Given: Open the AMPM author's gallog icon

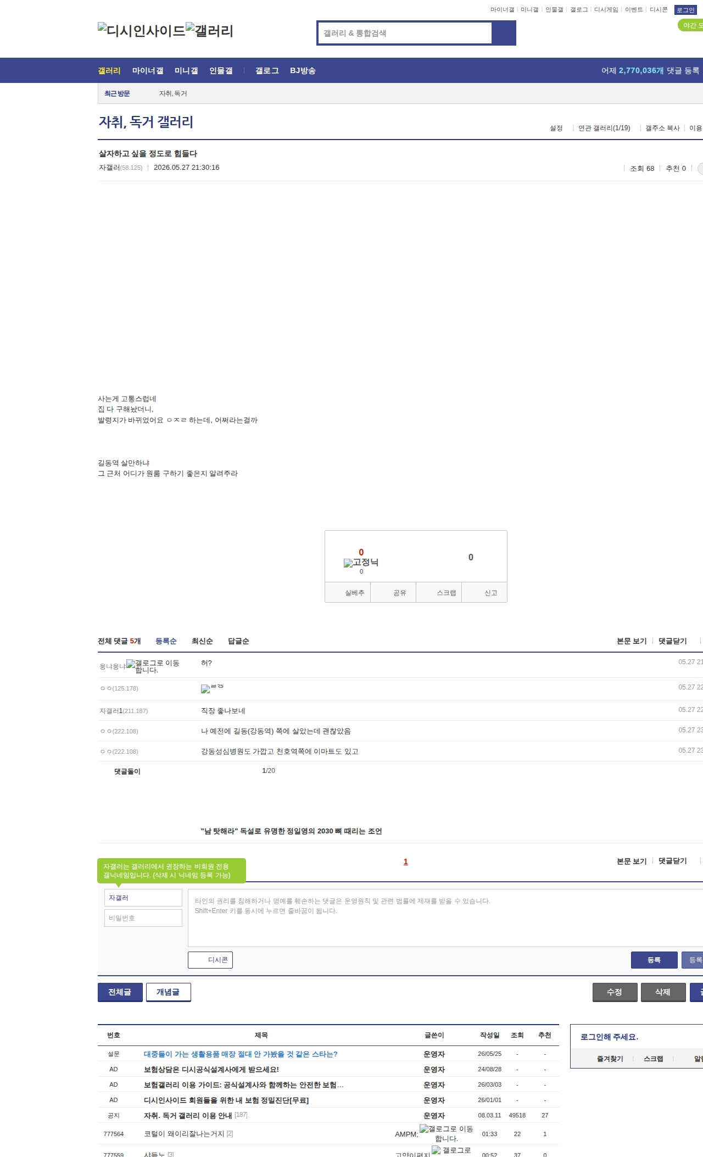Looking at the screenshot, I should click(x=447, y=1133).
